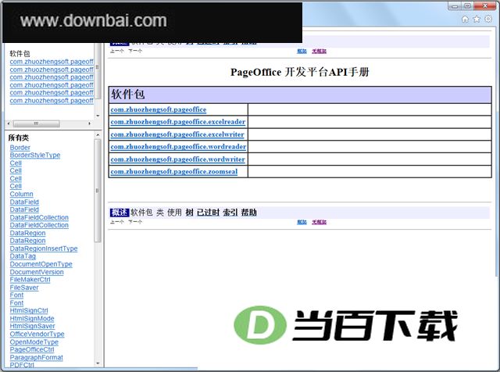Image resolution: width=500 pixels, height=372 pixels.
Task: Open the OfficeVendorType class link
Action: (37, 334)
